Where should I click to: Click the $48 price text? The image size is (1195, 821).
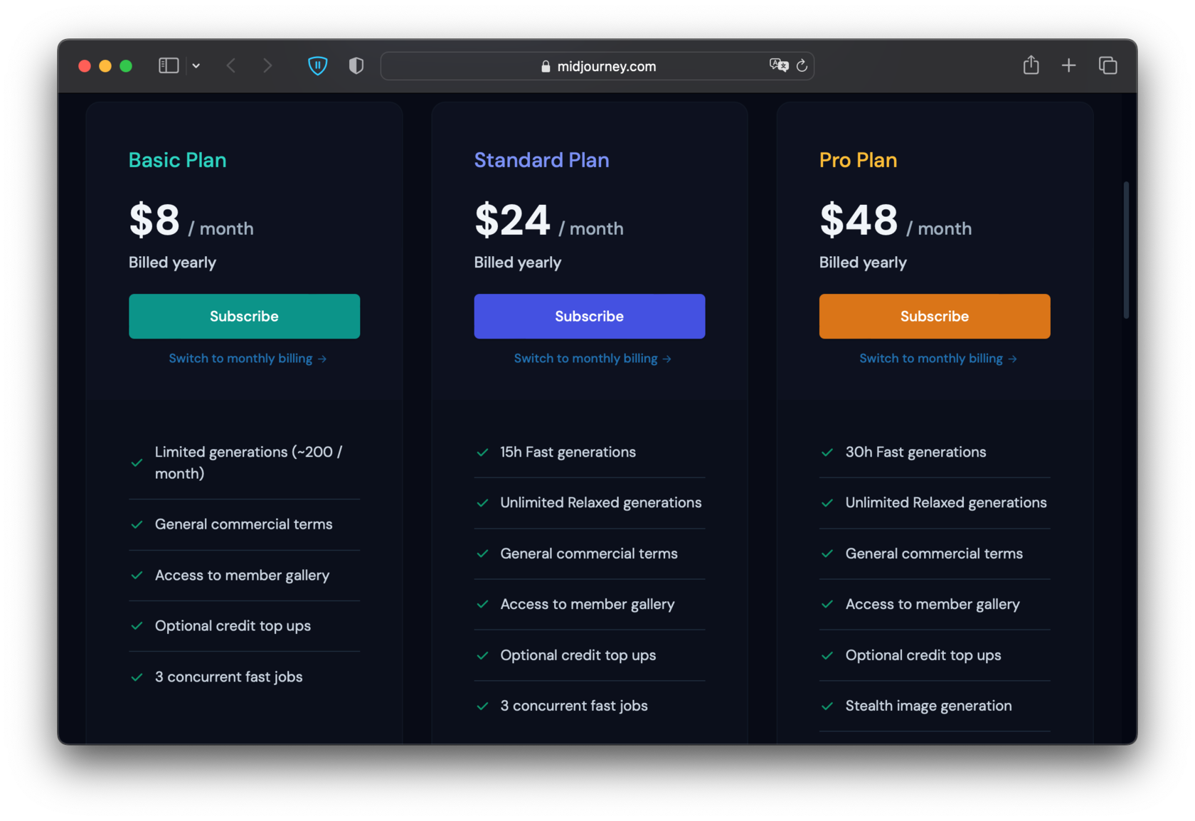(x=859, y=220)
